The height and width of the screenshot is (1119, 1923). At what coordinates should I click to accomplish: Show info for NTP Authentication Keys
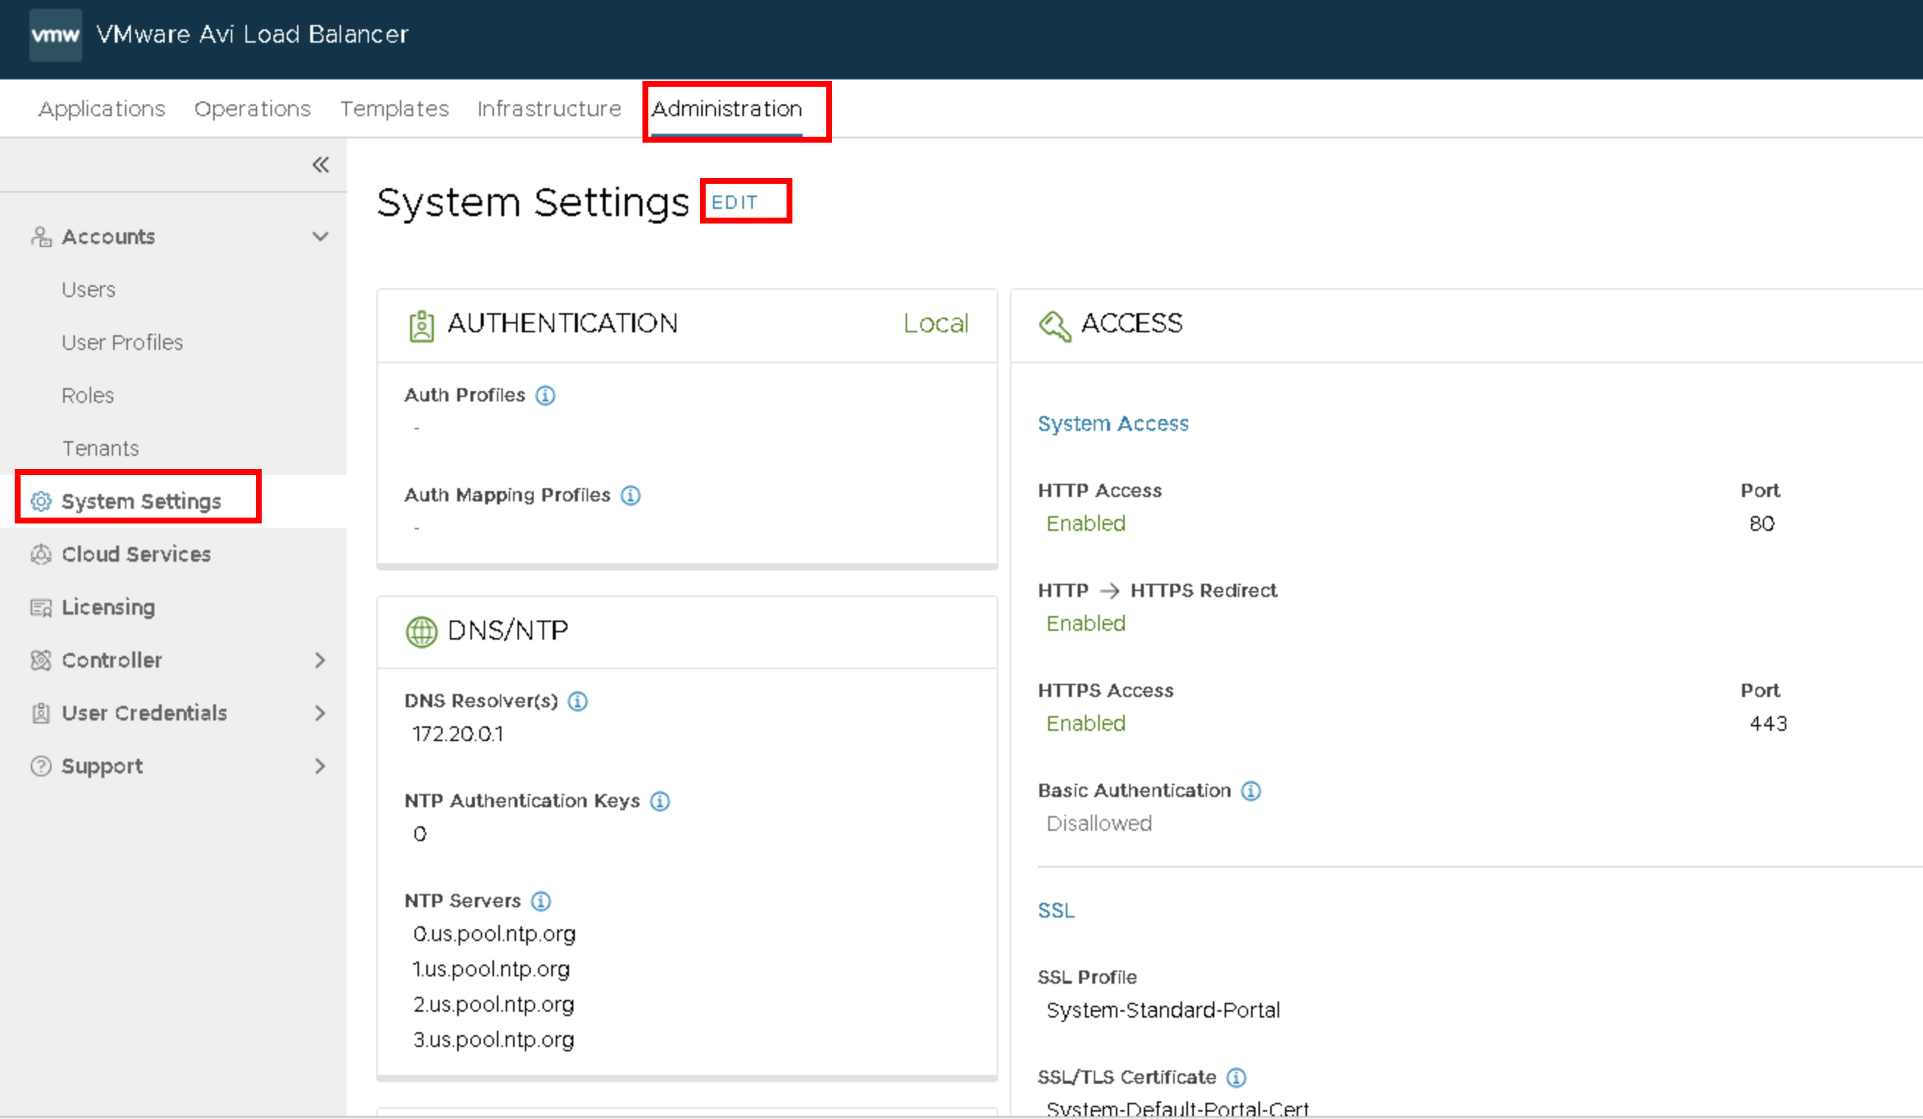(x=660, y=801)
